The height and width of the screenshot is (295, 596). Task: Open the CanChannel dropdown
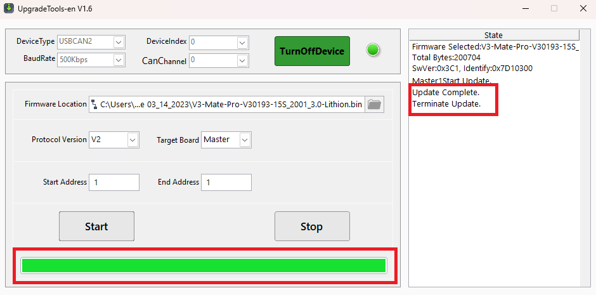click(x=242, y=60)
